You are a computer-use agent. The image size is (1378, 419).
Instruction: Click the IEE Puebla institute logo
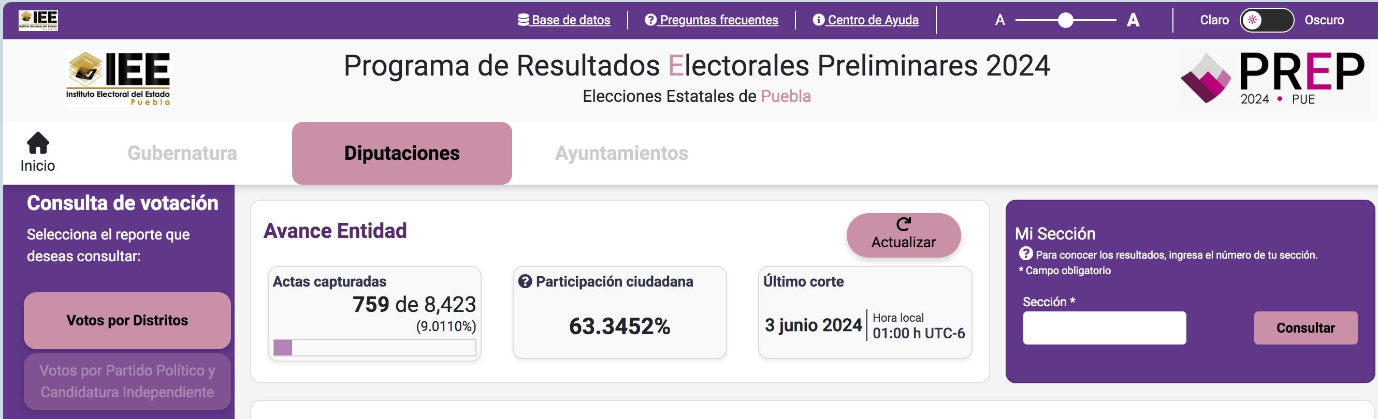click(x=118, y=79)
